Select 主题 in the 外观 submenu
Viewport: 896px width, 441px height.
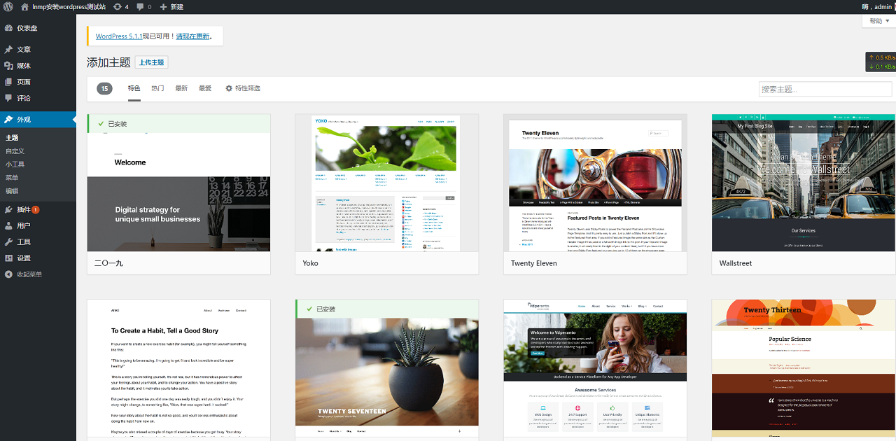pos(12,138)
